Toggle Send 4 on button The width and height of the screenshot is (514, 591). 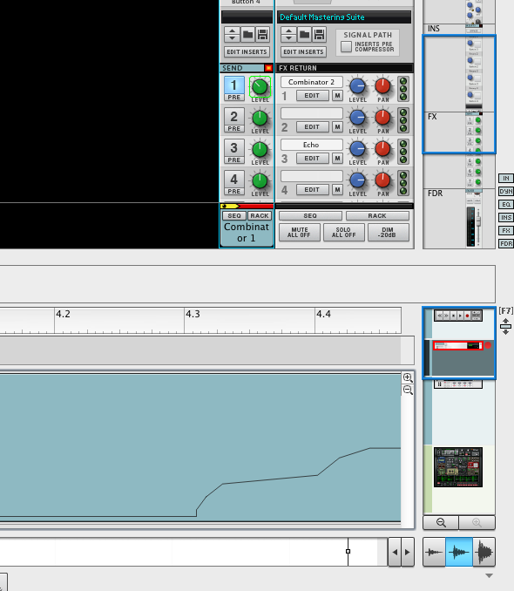click(x=233, y=179)
